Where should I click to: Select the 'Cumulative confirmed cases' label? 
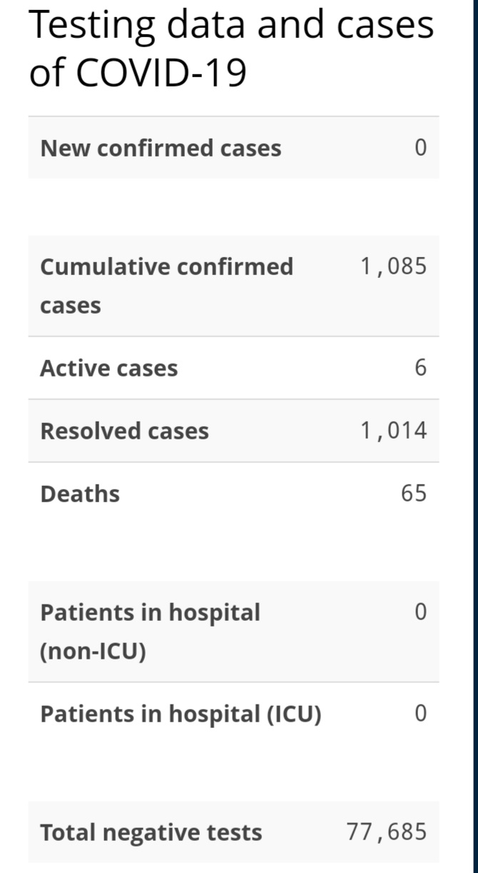(x=166, y=286)
